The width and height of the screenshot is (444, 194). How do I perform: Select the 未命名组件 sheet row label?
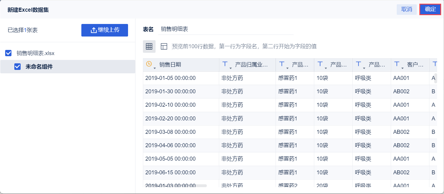pyautogui.click(x=39, y=67)
